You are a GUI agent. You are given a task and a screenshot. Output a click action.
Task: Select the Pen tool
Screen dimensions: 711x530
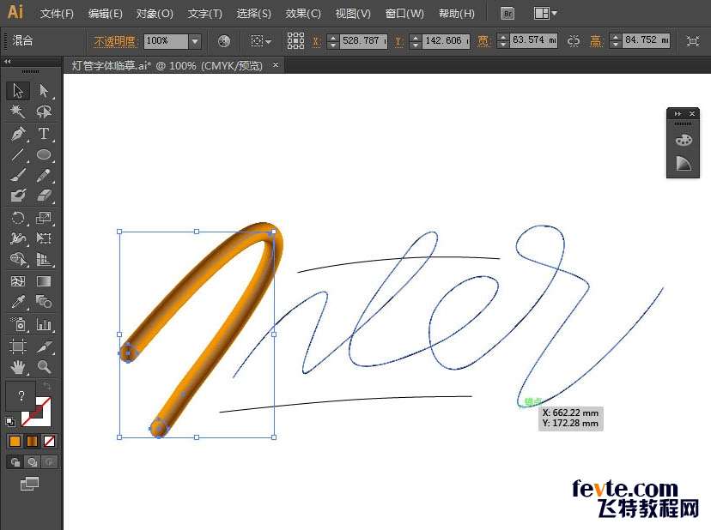[x=18, y=134]
